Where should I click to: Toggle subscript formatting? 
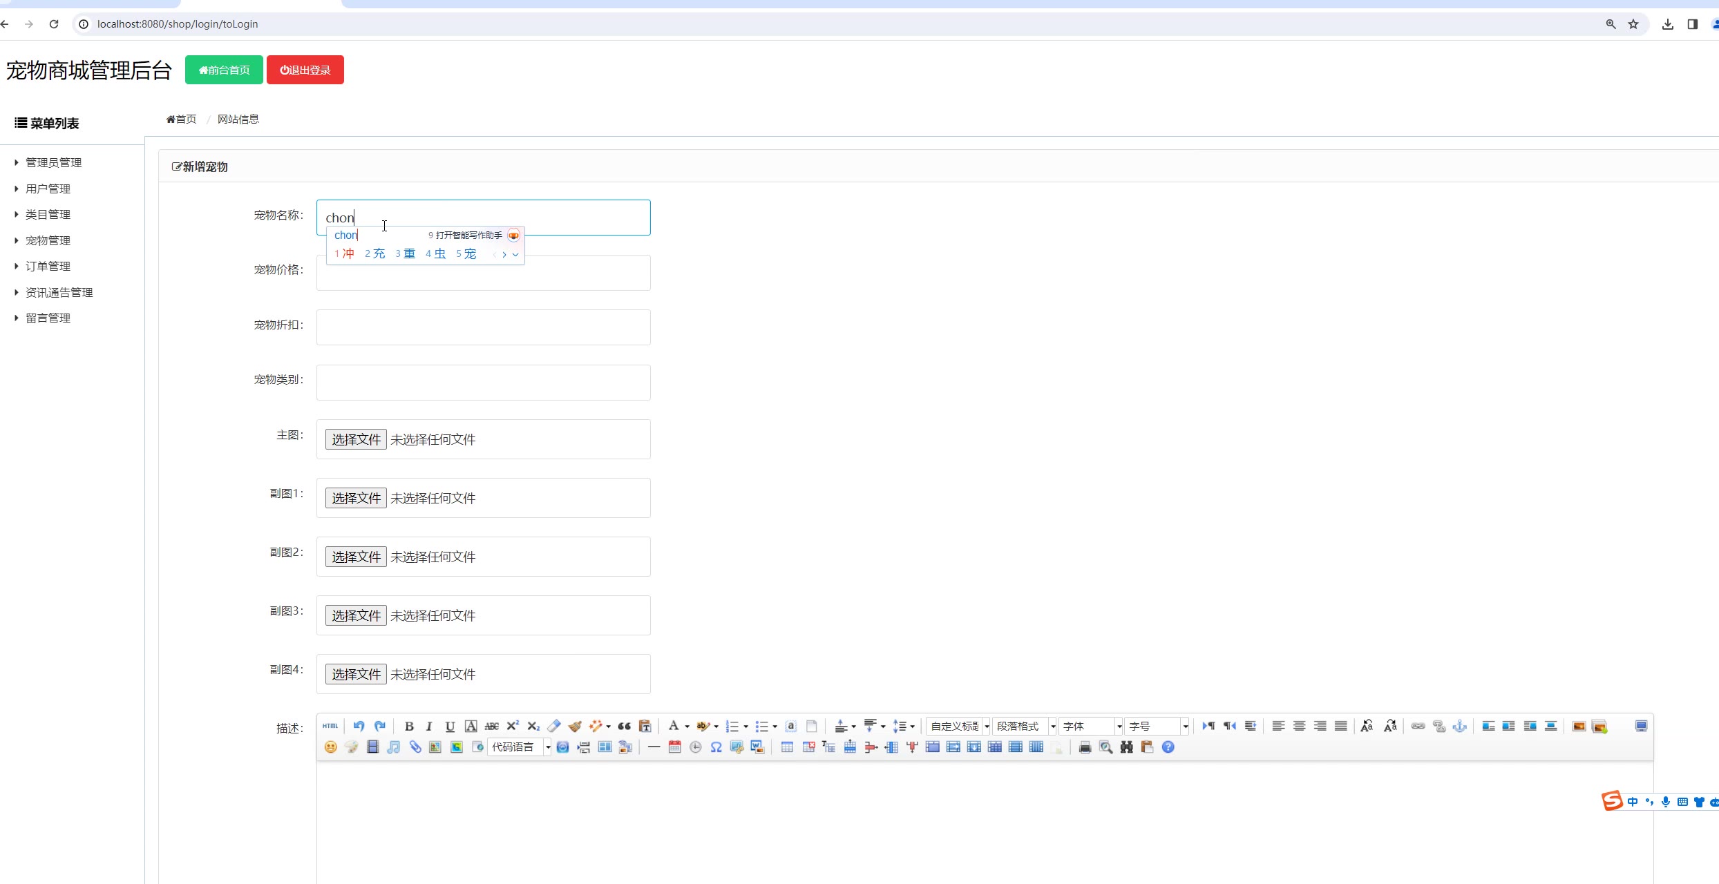(533, 726)
